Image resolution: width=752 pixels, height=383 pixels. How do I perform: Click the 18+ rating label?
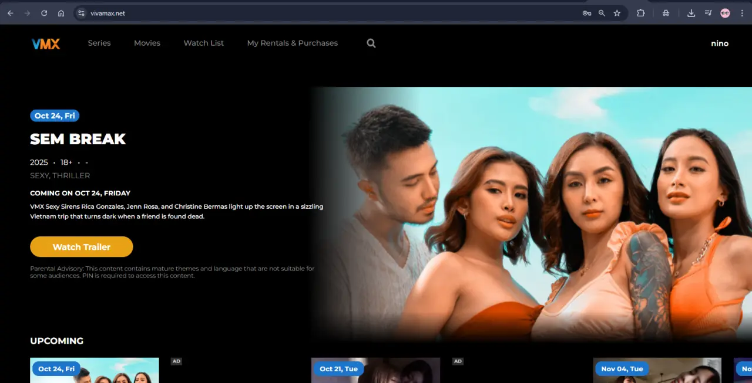[66, 162]
